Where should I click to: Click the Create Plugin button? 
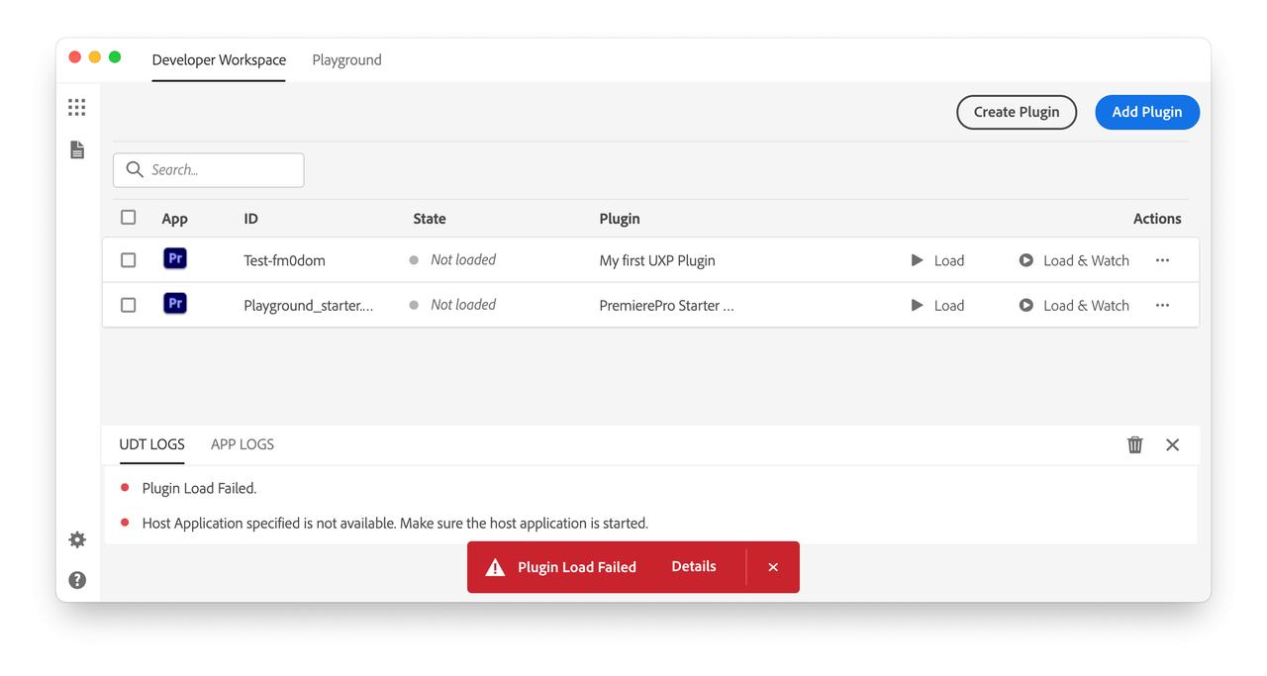tap(1017, 112)
